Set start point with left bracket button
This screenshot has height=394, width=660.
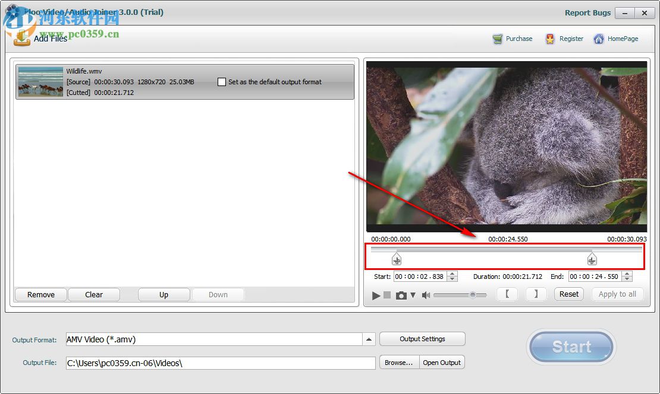(507, 294)
